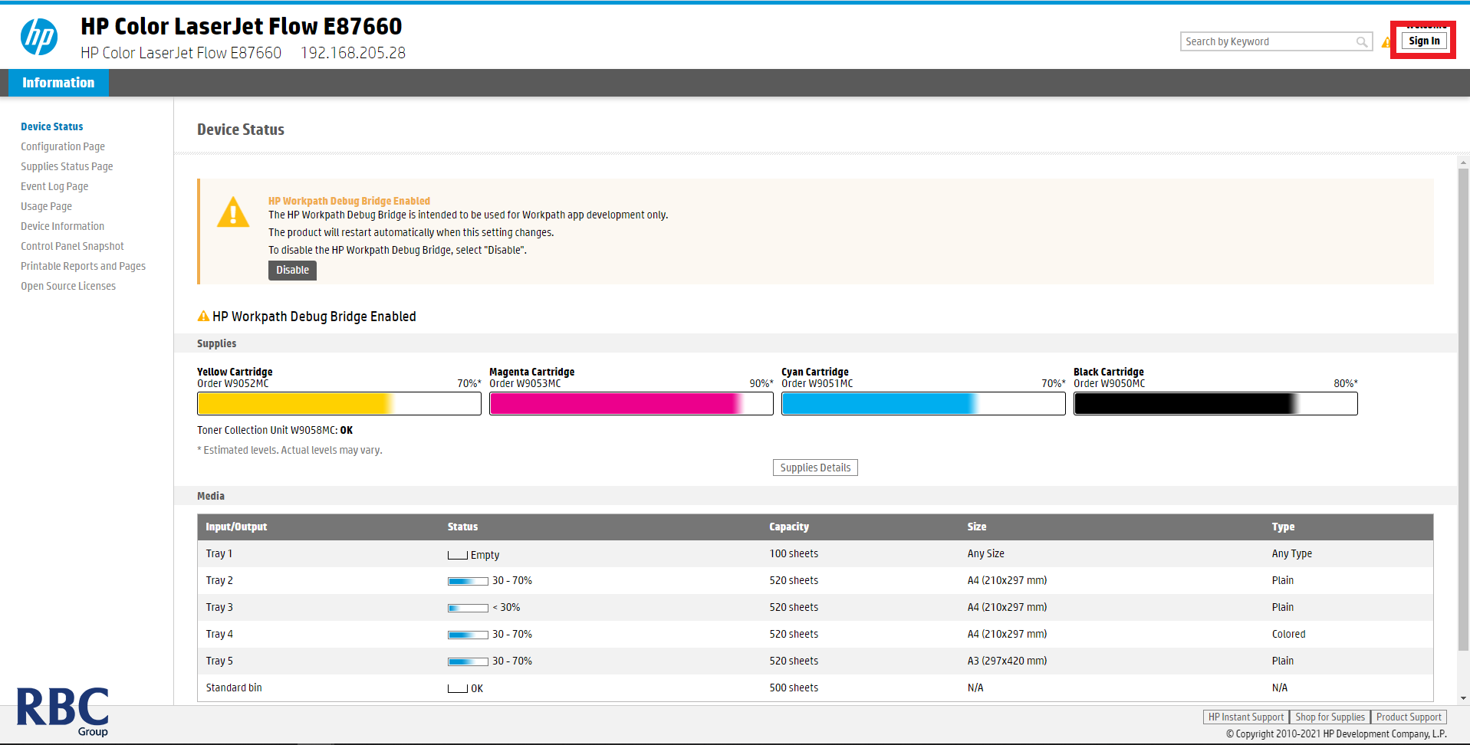Click the search magnifier icon
Screen dimensions: 1470x745
tap(1361, 42)
